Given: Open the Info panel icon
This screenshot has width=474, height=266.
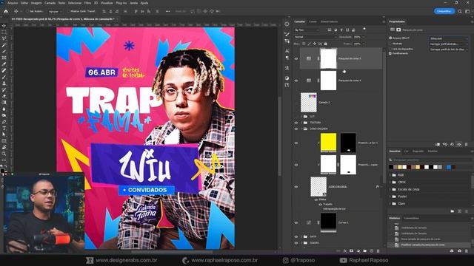Looking at the screenshot, I should tap(287, 24).
